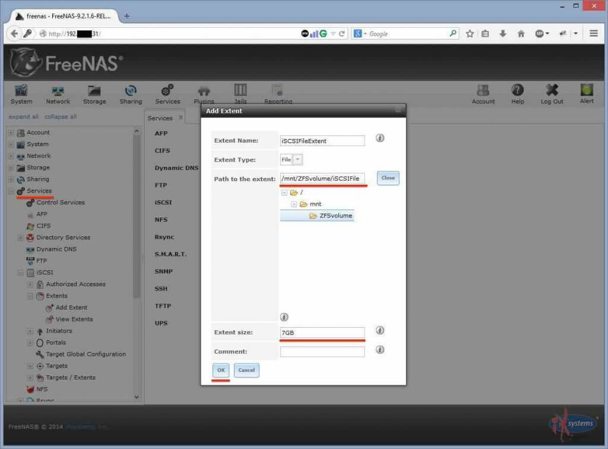Open the Sharing toolbar icon
The height and width of the screenshot is (449, 608).
click(131, 94)
